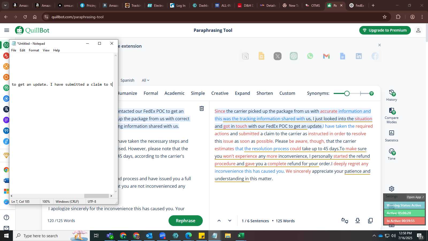Switch to the Shorten mode

click(x=265, y=93)
